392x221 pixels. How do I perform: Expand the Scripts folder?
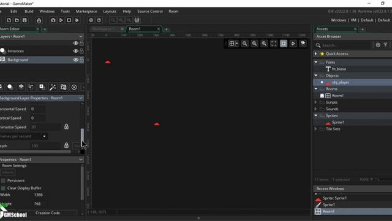click(315, 103)
